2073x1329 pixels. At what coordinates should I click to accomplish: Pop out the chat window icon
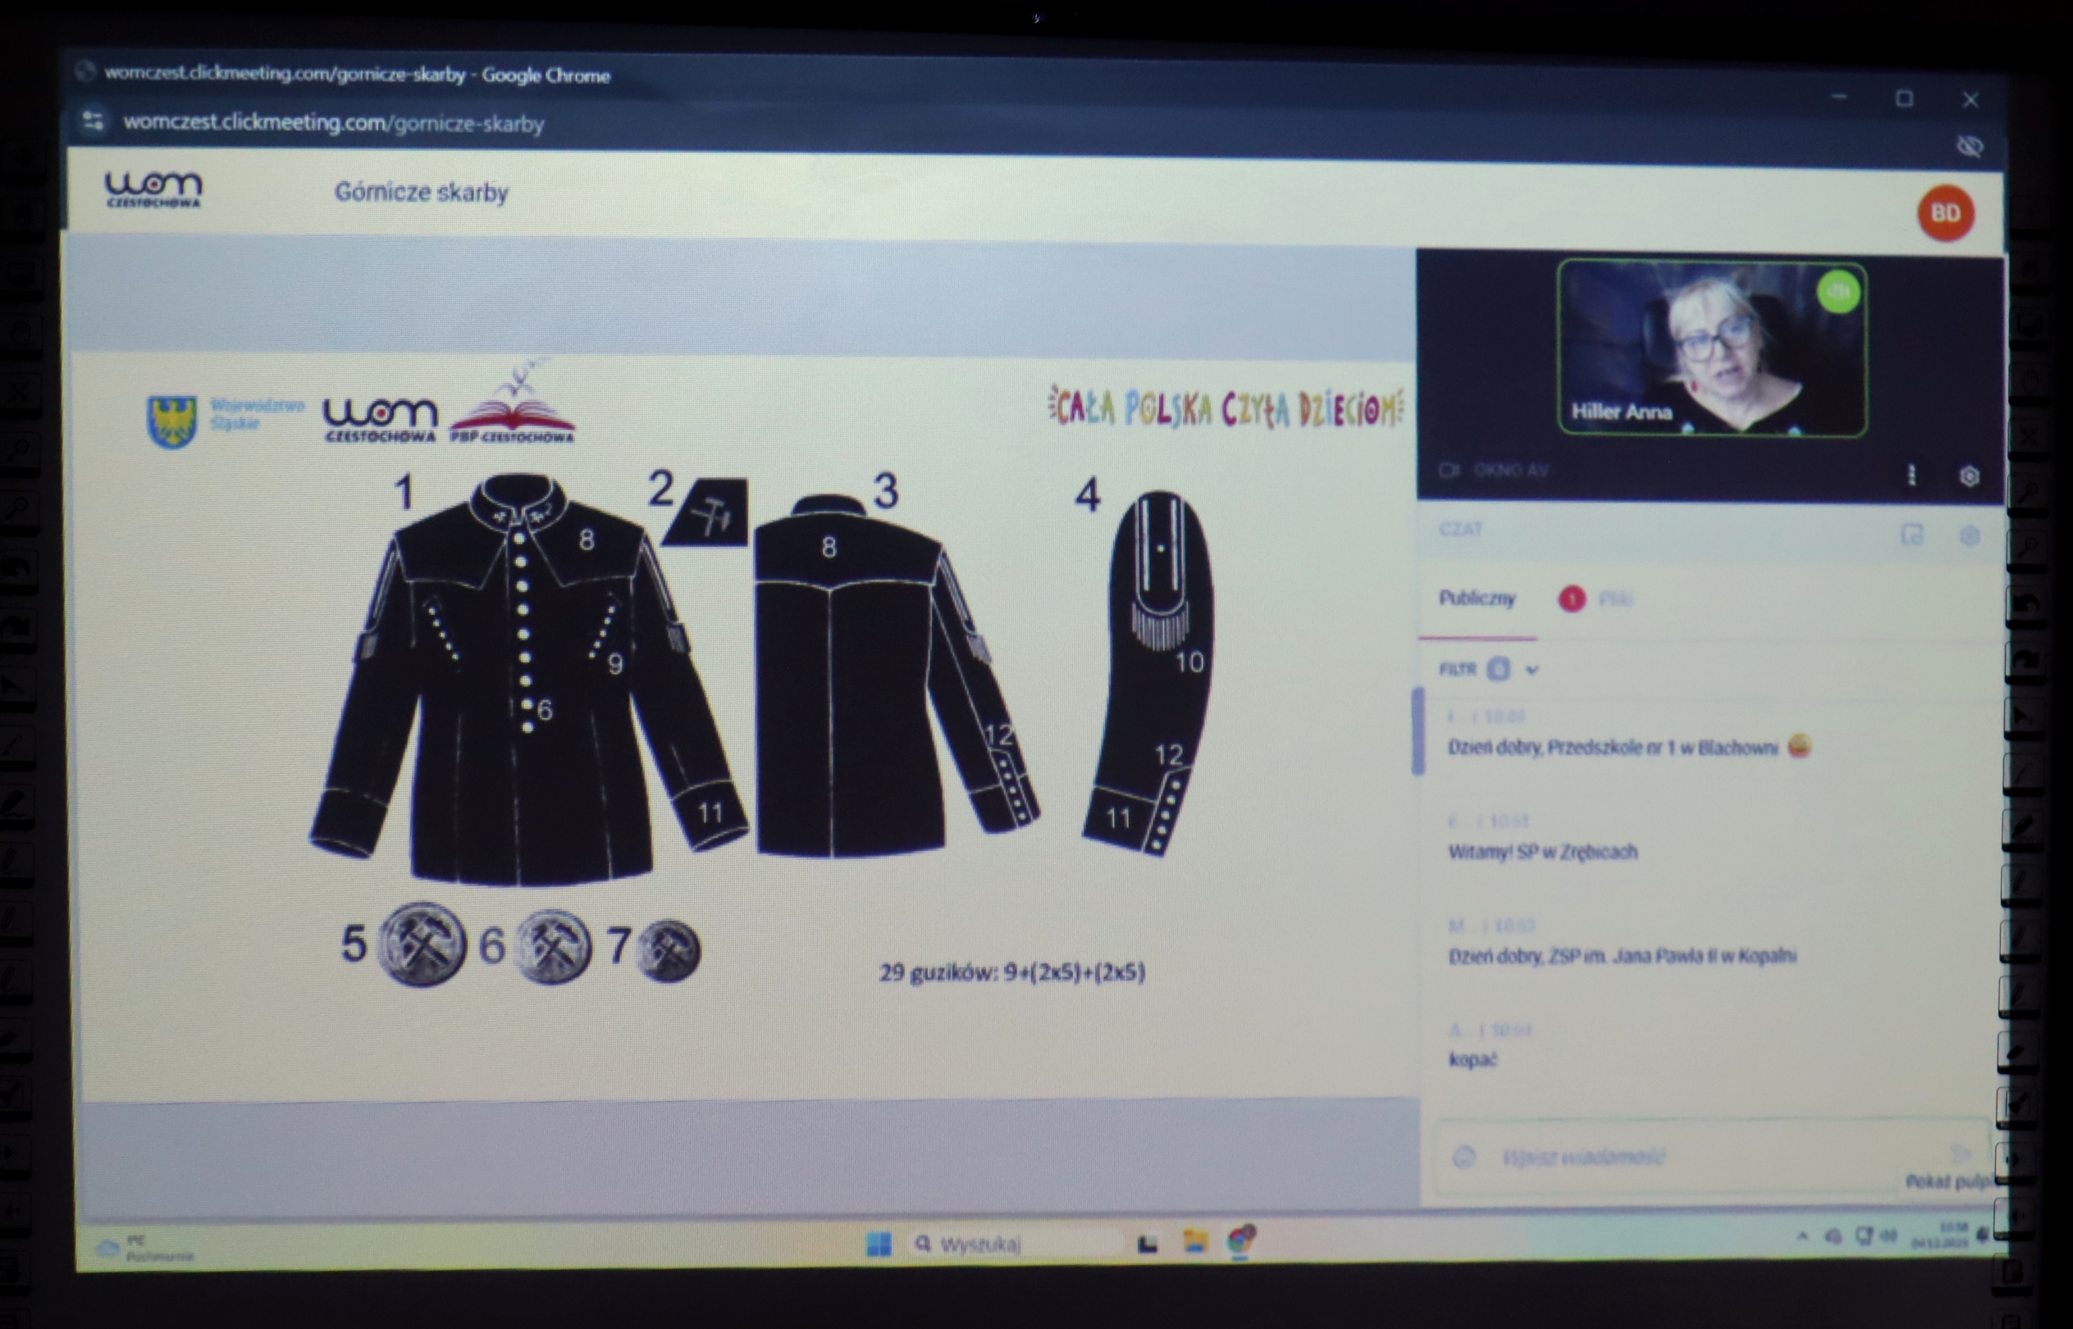pos(1912,535)
